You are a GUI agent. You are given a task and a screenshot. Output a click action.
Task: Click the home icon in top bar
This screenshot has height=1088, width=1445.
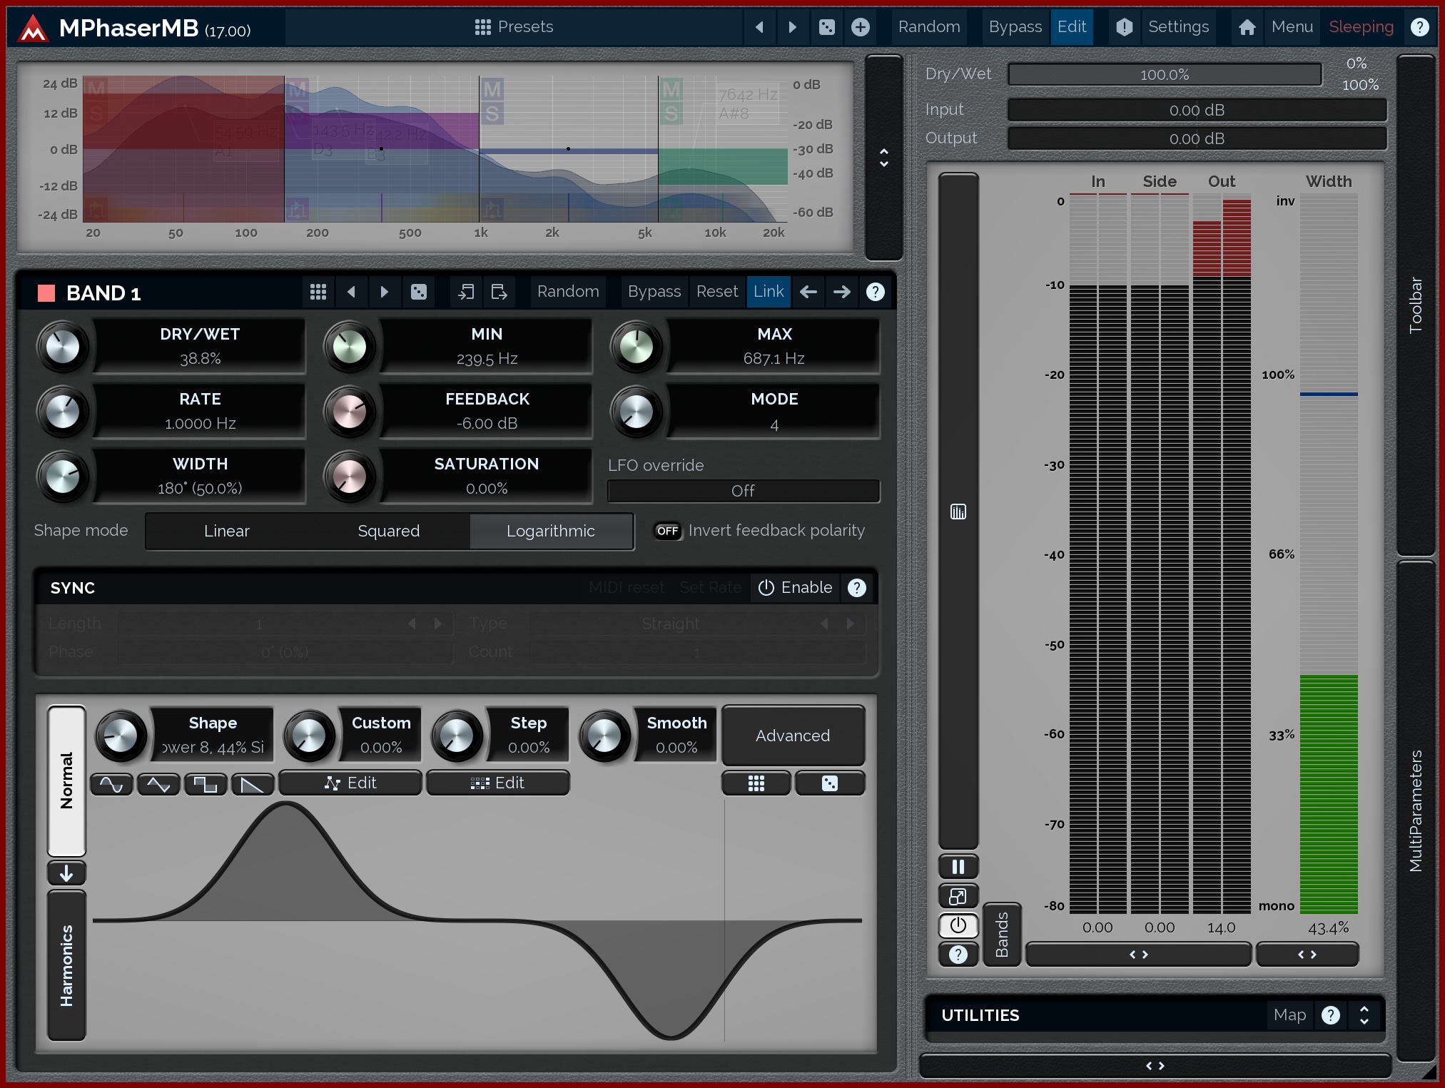pos(1247,27)
